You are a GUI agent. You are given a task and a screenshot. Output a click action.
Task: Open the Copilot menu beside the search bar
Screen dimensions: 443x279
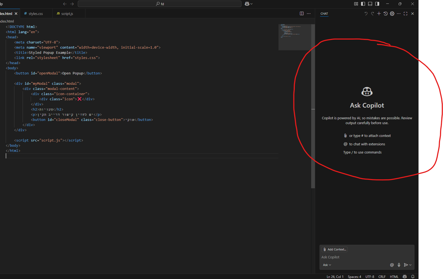coord(249,4)
